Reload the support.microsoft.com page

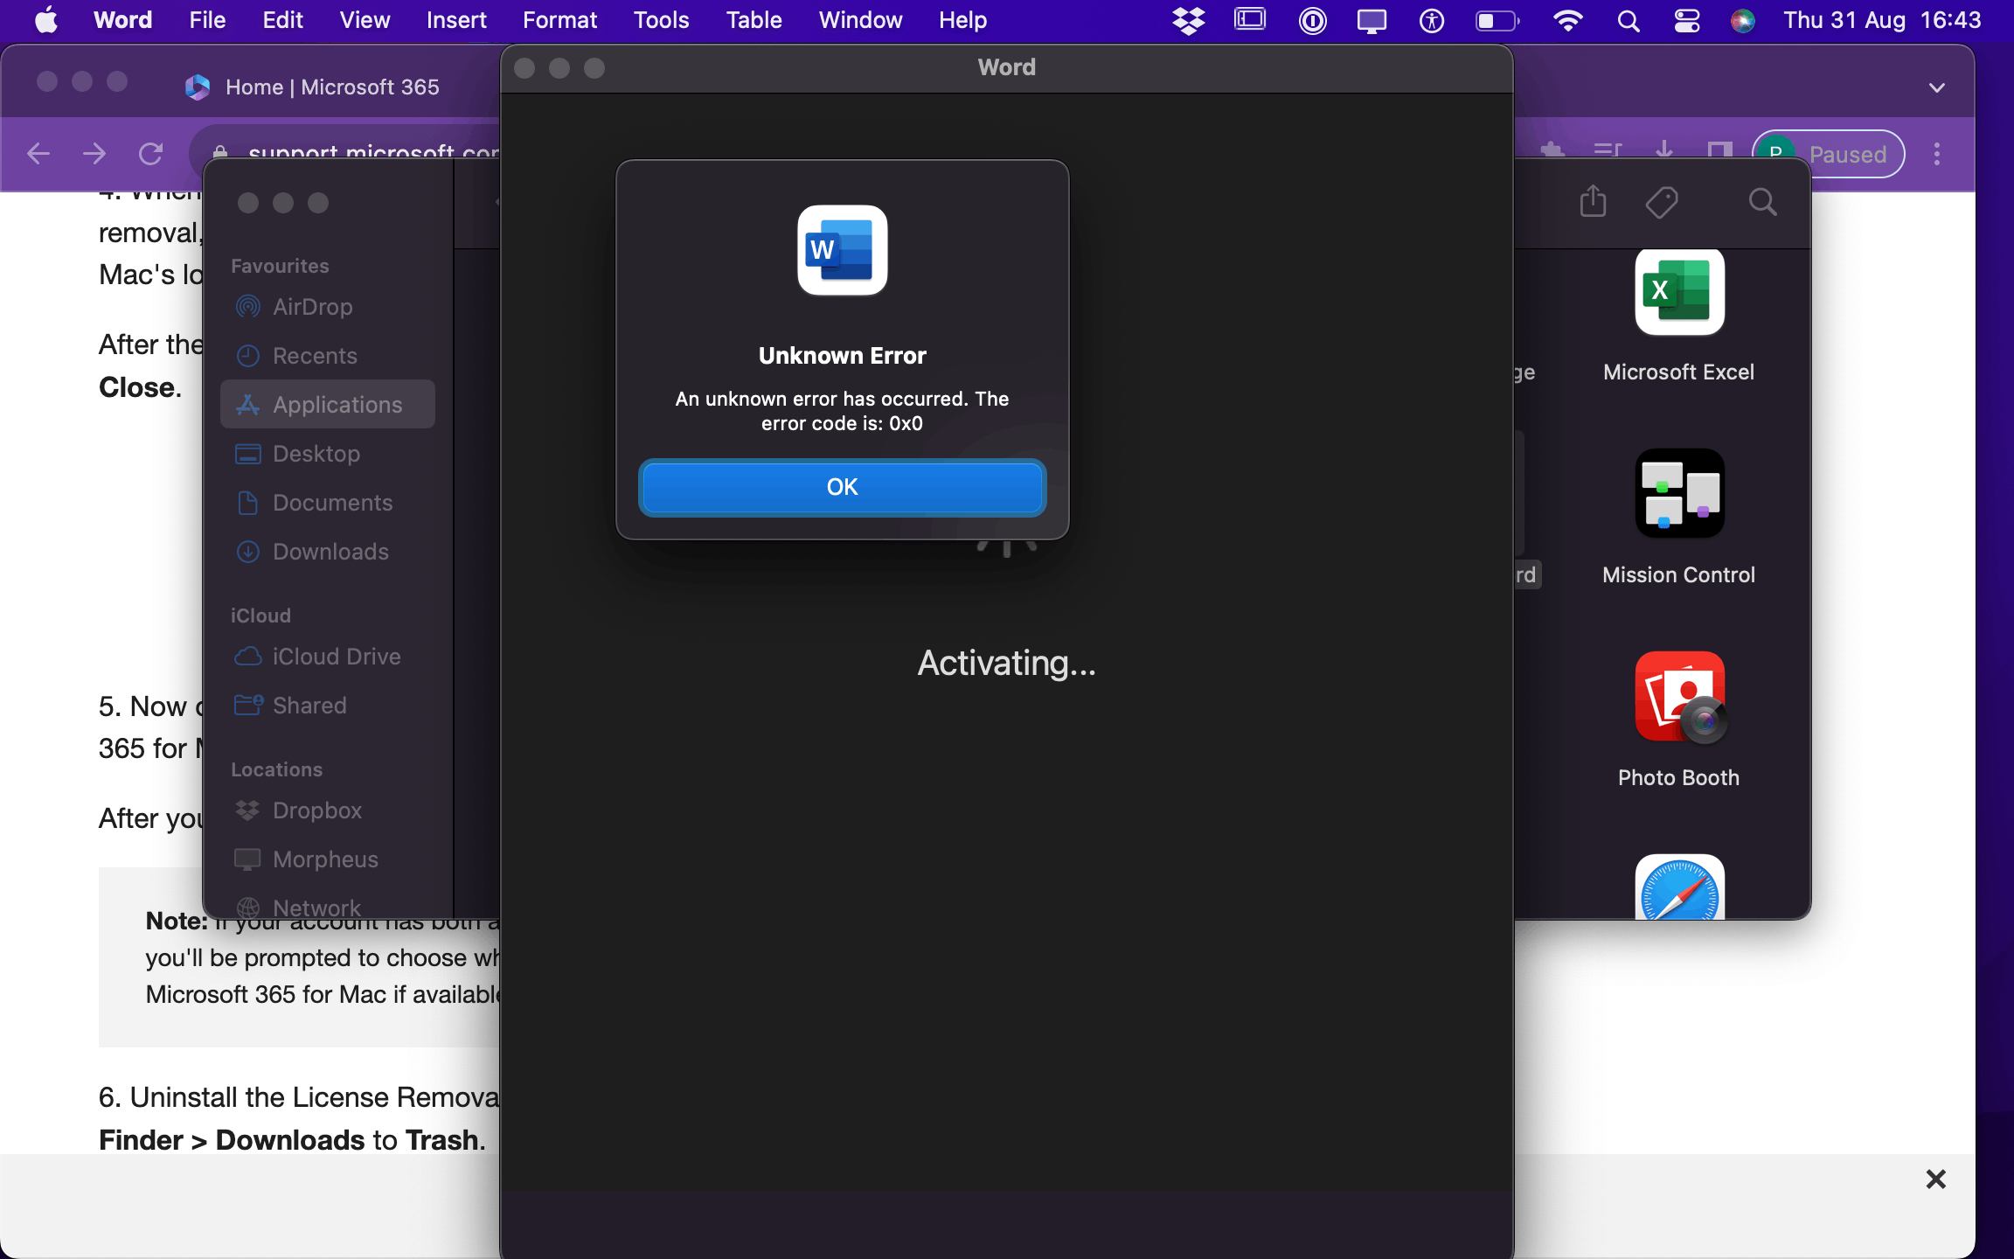(150, 153)
